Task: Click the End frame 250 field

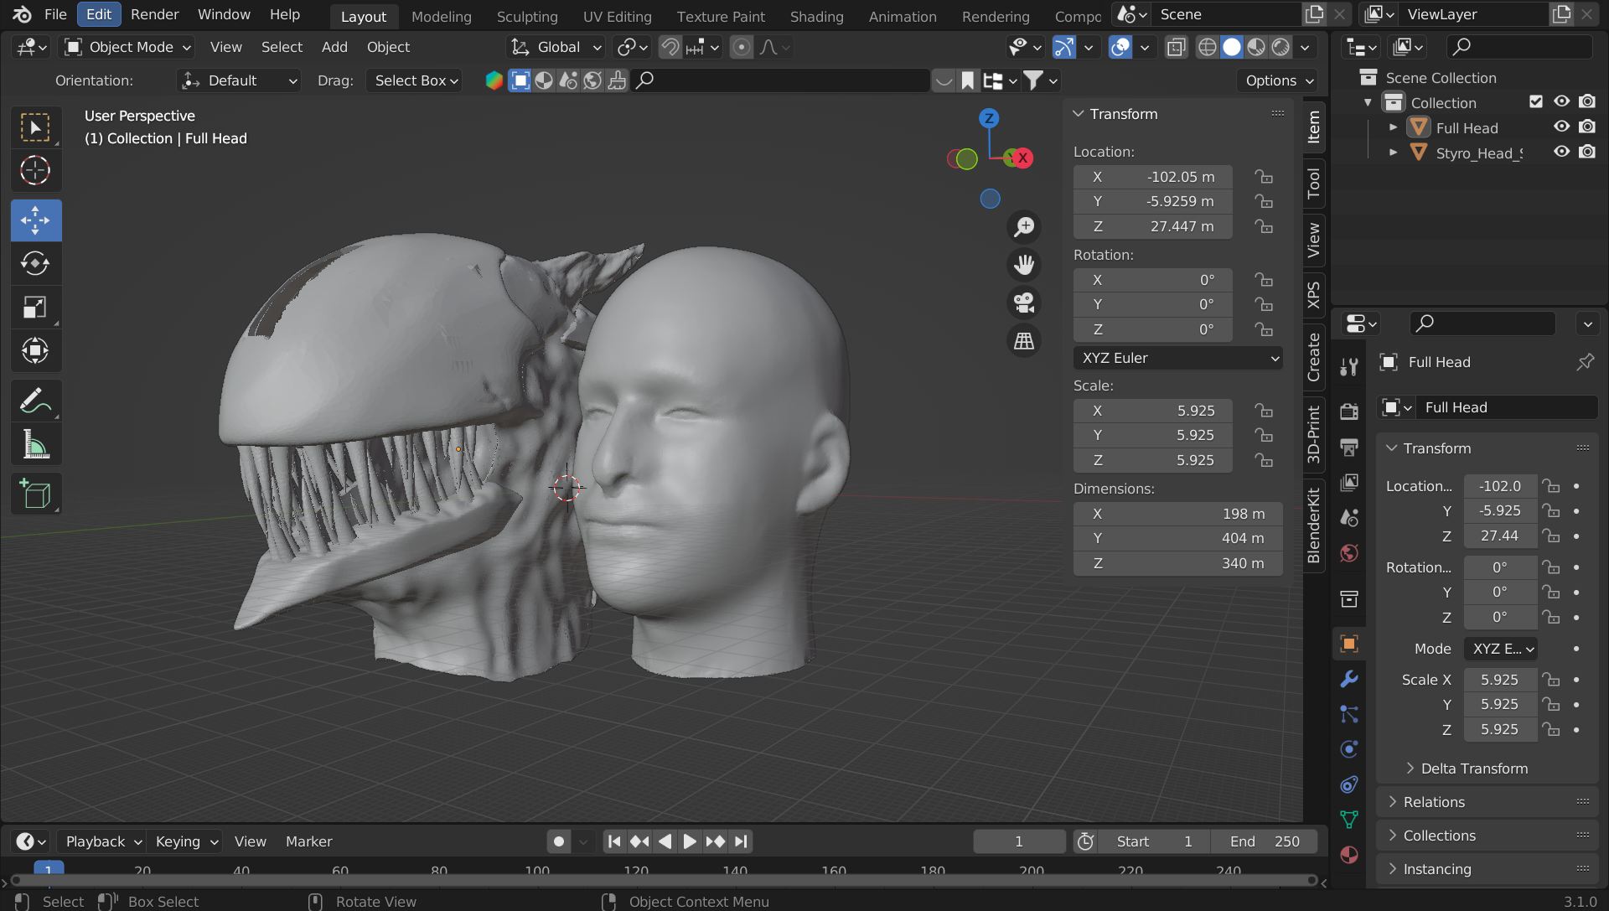Action: pos(1265,841)
